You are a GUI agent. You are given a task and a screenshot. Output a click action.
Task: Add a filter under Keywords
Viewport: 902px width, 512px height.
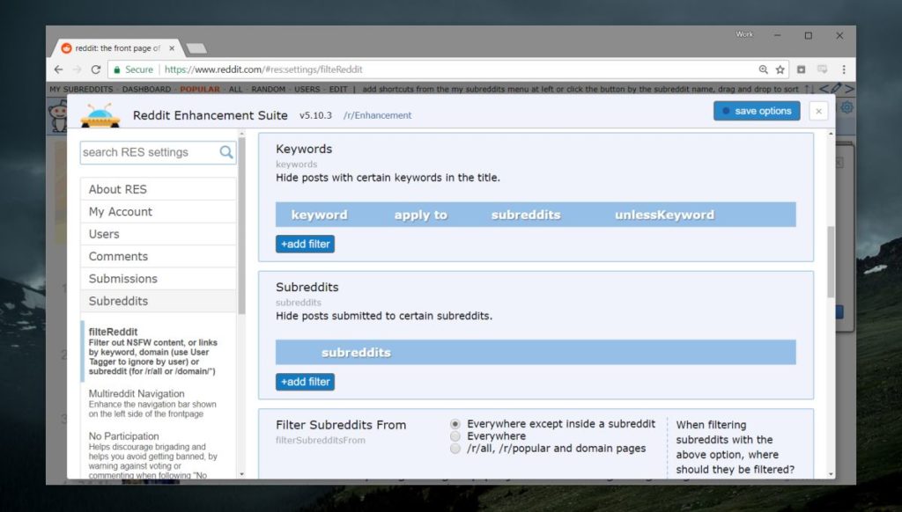pos(305,245)
